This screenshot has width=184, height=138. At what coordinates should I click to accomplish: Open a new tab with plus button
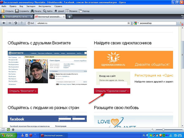pos(70,17)
